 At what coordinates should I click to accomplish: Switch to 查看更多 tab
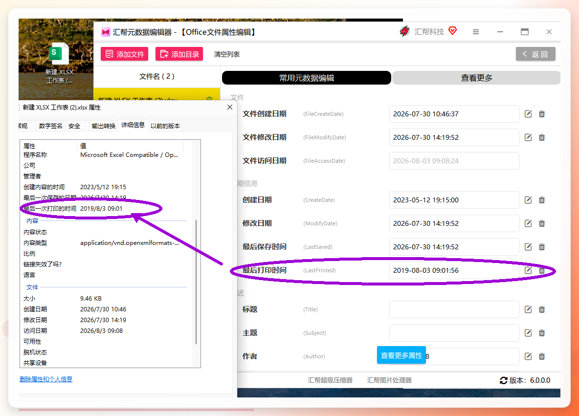coord(476,78)
